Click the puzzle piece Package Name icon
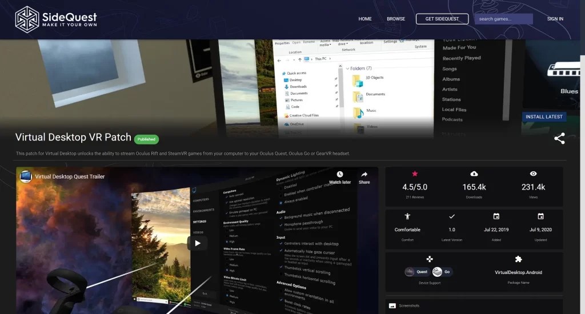The image size is (585, 314). 519,259
